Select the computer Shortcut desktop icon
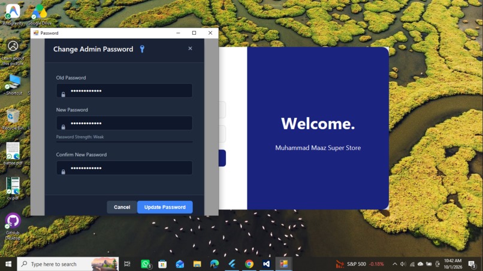Image resolution: width=483 pixels, height=271 pixels. [13, 85]
